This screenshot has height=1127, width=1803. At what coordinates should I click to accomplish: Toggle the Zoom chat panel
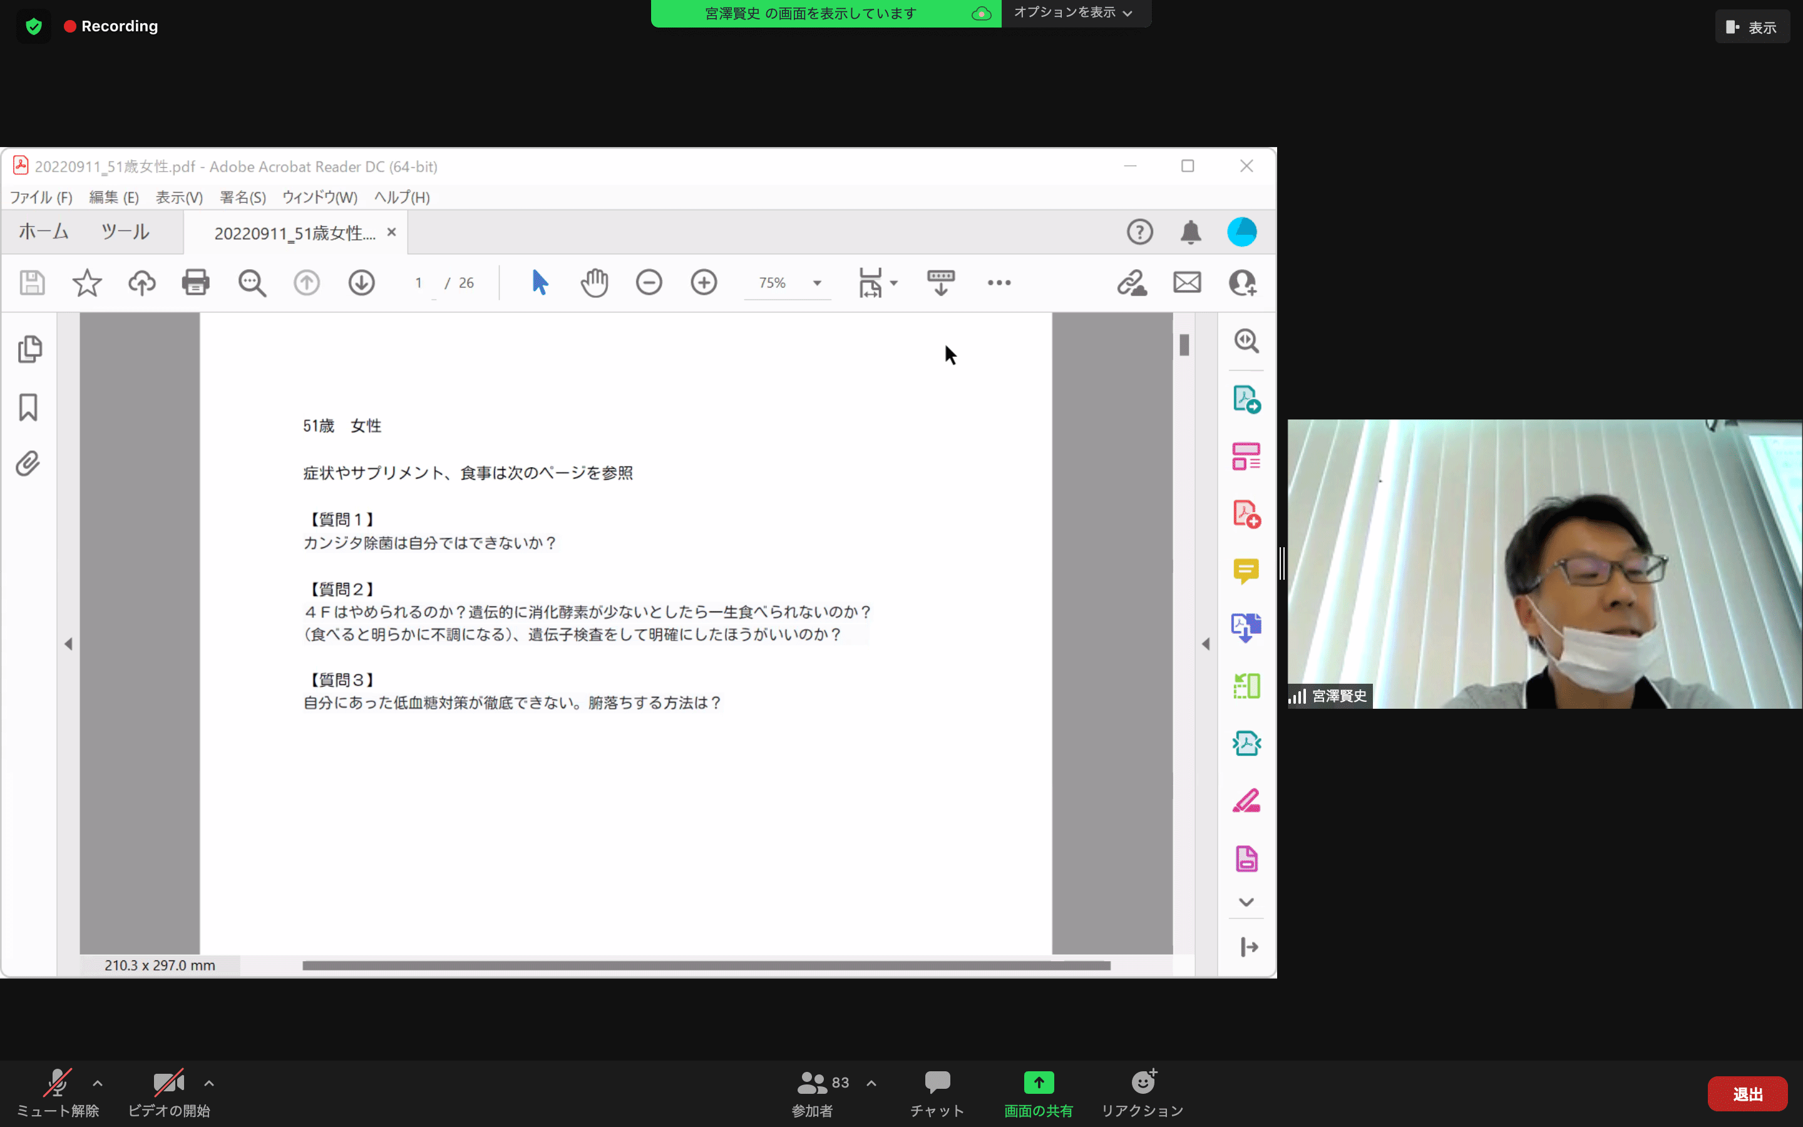point(937,1093)
